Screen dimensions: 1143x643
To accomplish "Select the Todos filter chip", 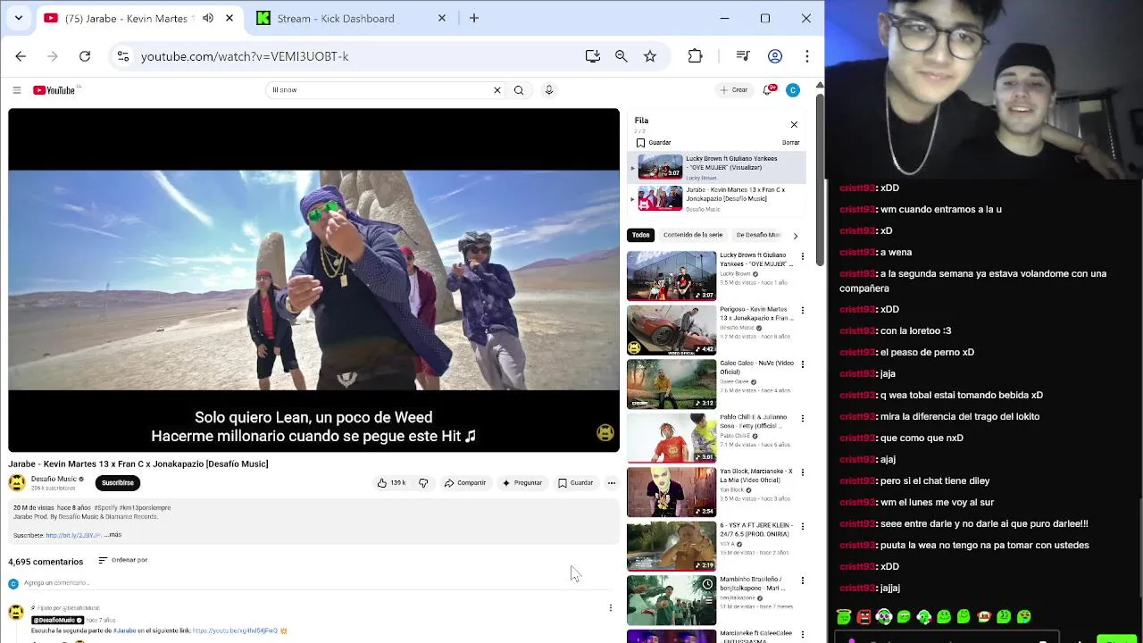I will tap(641, 235).
